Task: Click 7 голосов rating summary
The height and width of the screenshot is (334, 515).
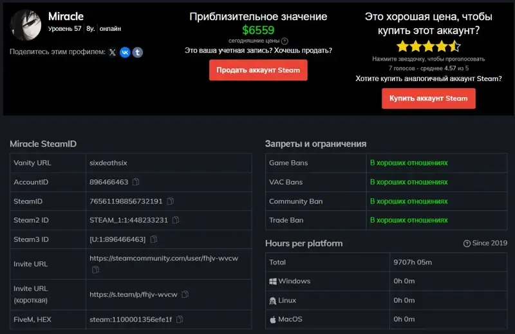Action: pyautogui.click(x=429, y=68)
